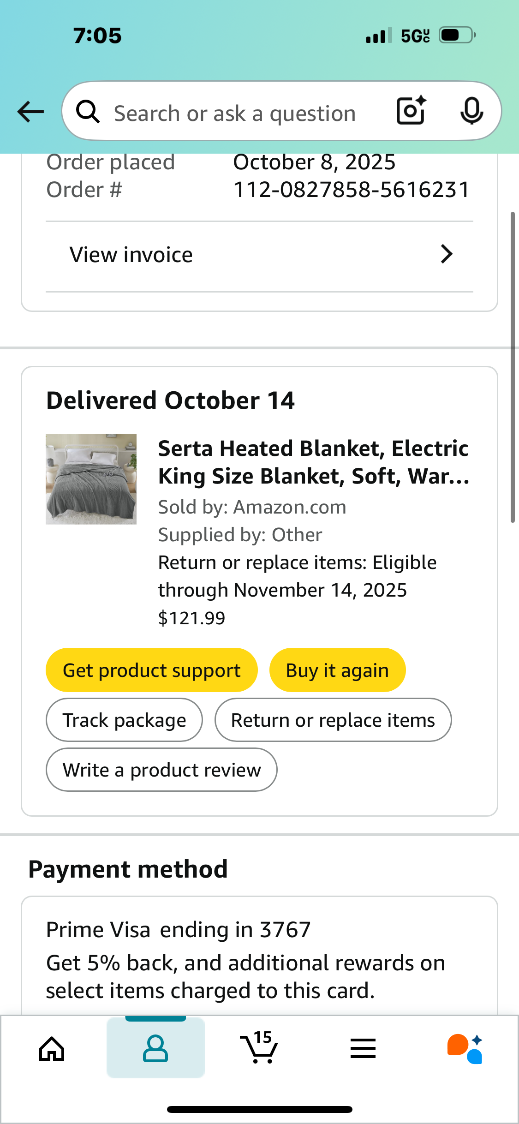The width and height of the screenshot is (519, 1124).
Task: Select Track package button
Action: (x=124, y=720)
